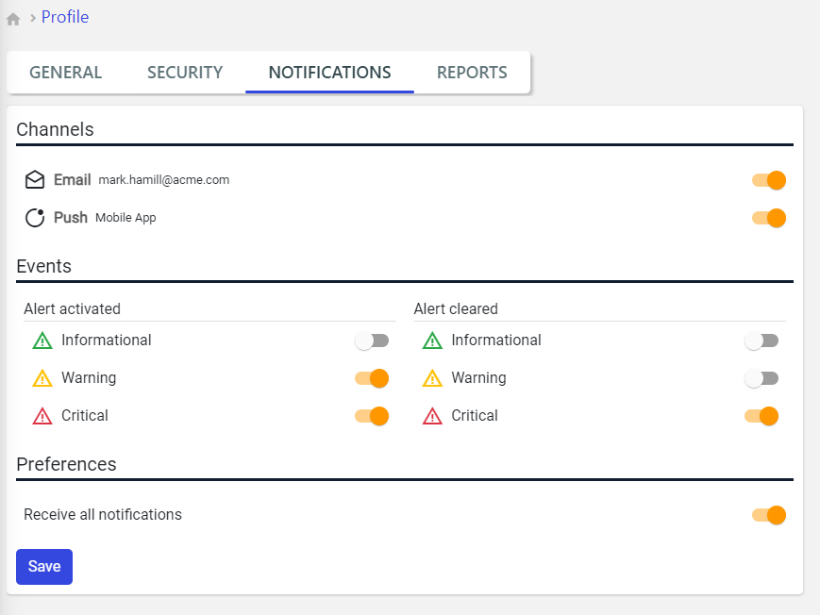Click the home breadcrumb icon
This screenshot has width=820, height=615.
[x=13, y=19]
